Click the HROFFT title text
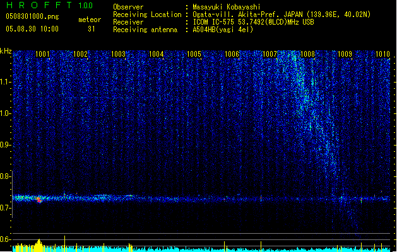Screen dimensions: 397x252 click(39, 5)
